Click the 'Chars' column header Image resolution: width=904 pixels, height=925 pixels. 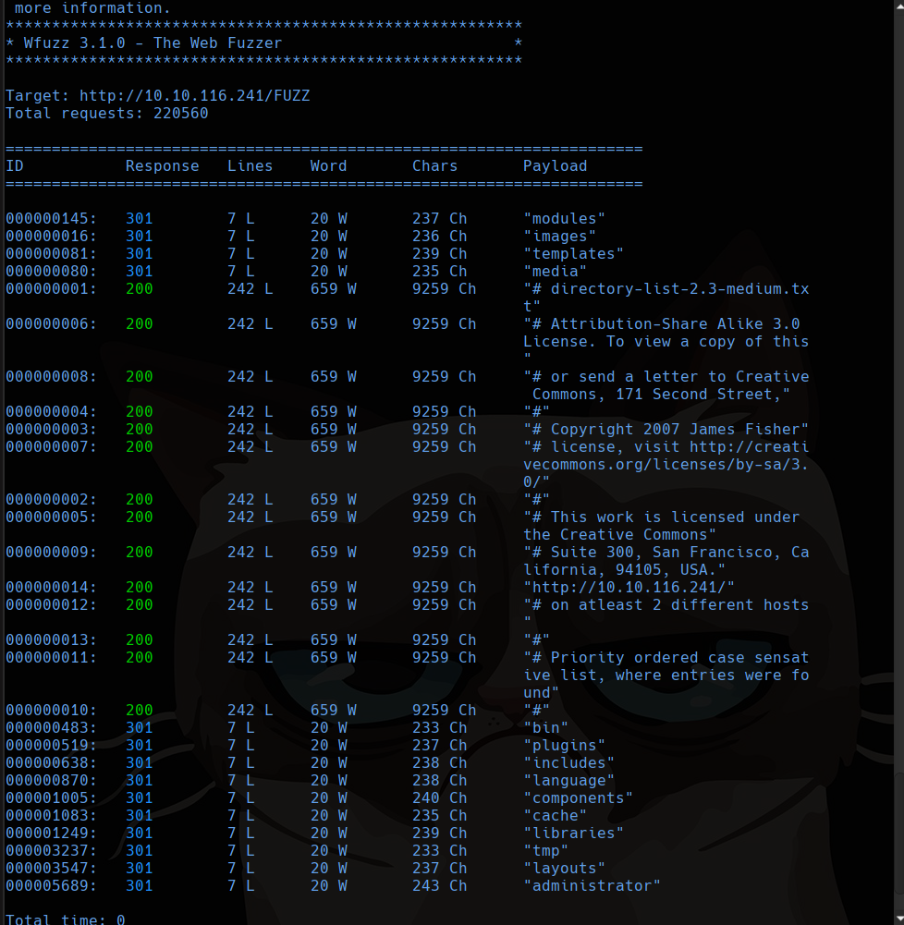[x=434, y=165]
